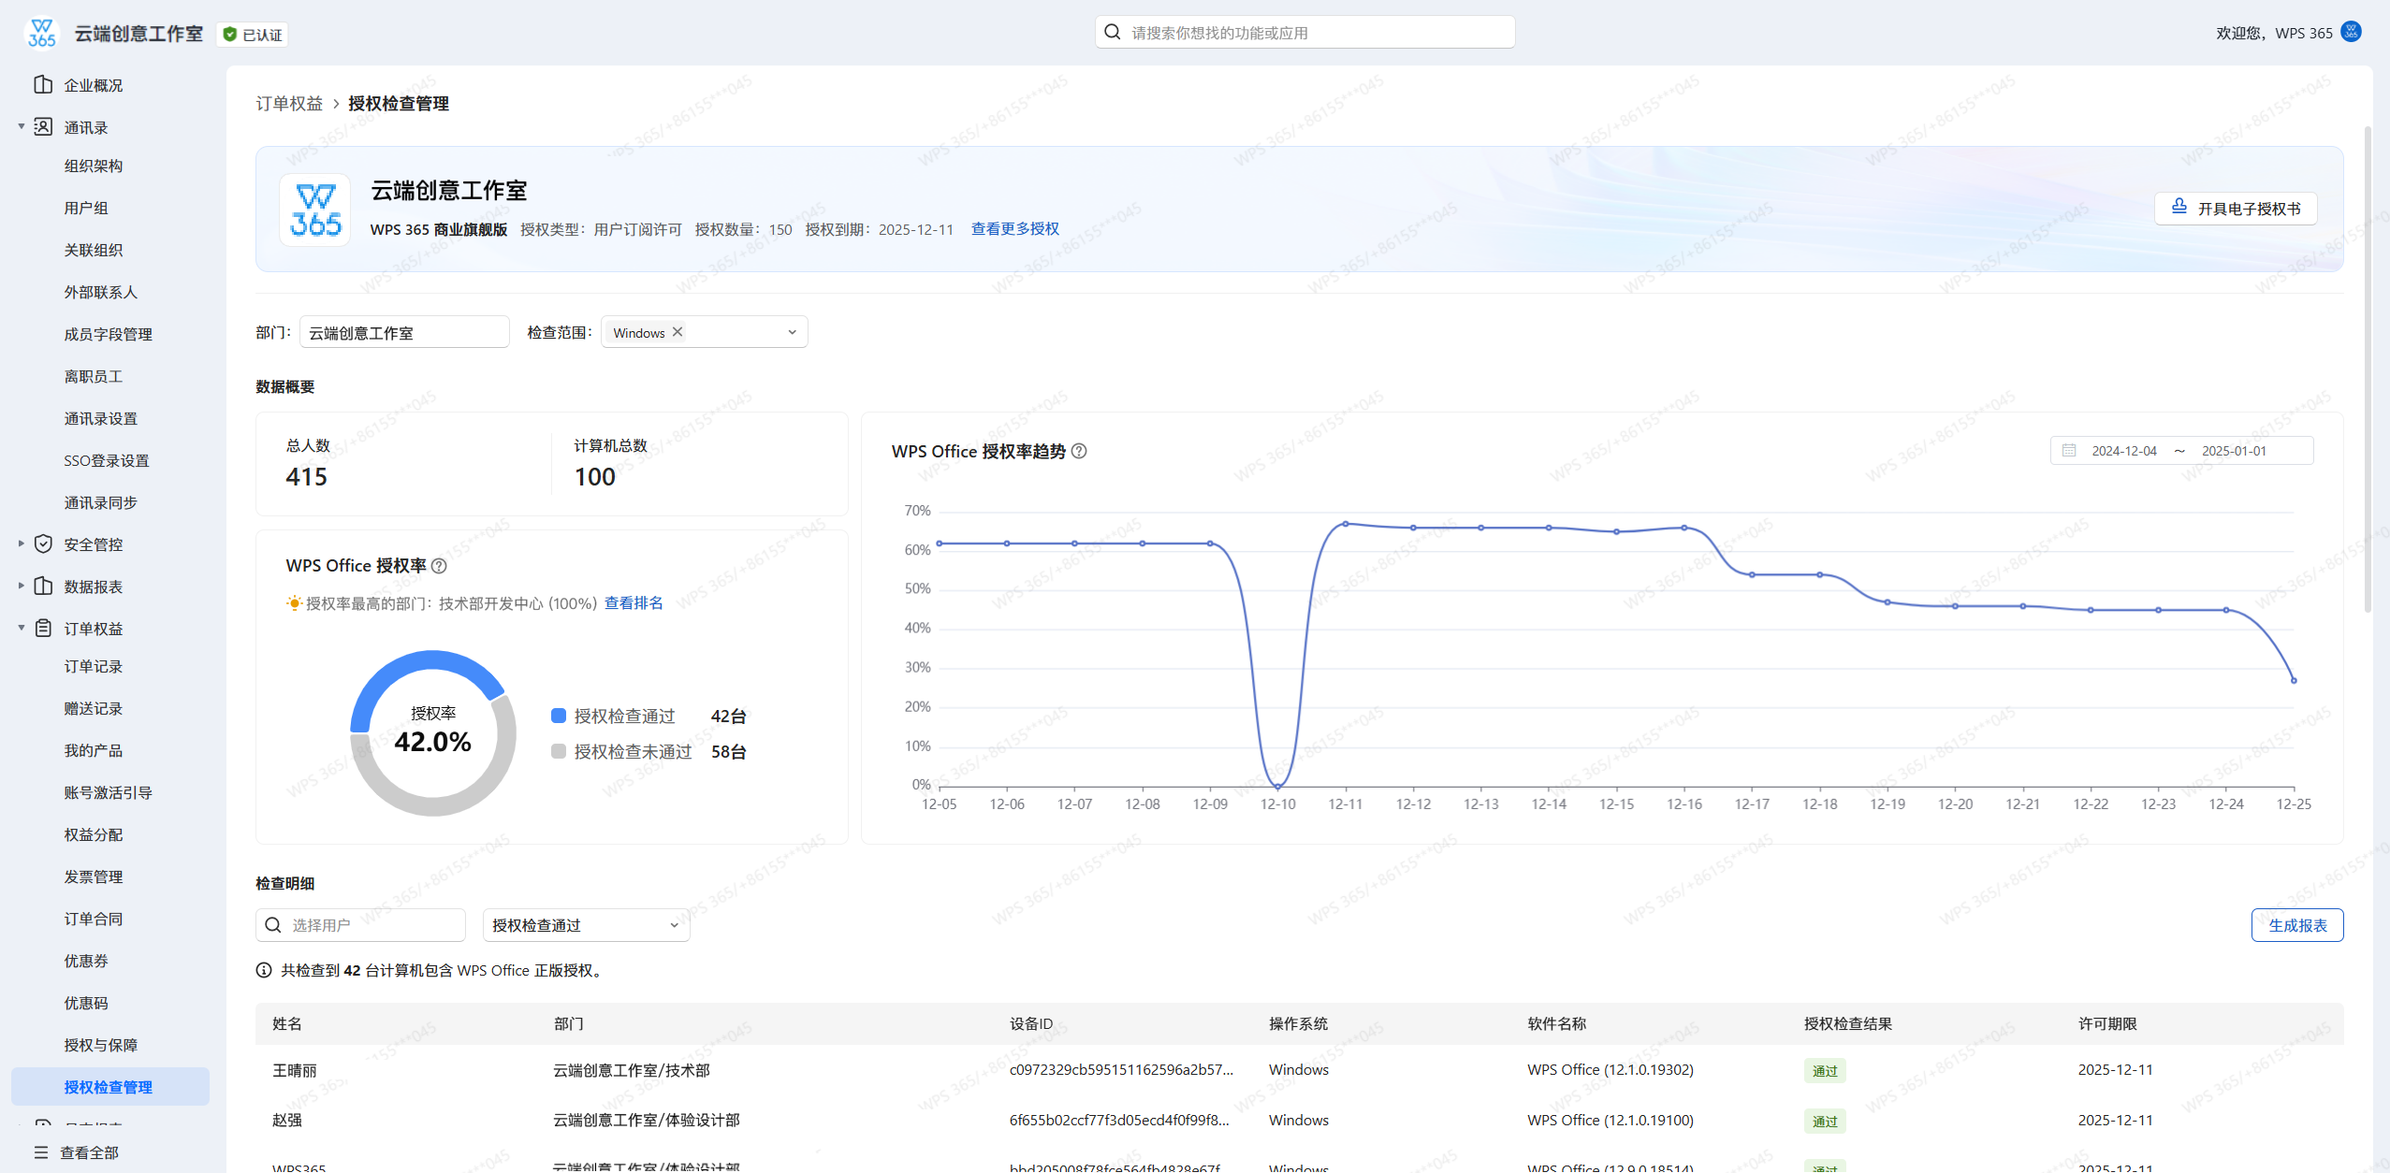Click the verified 已认证 badge
The image size is (2390, 1173).
[x=253, y=35]
